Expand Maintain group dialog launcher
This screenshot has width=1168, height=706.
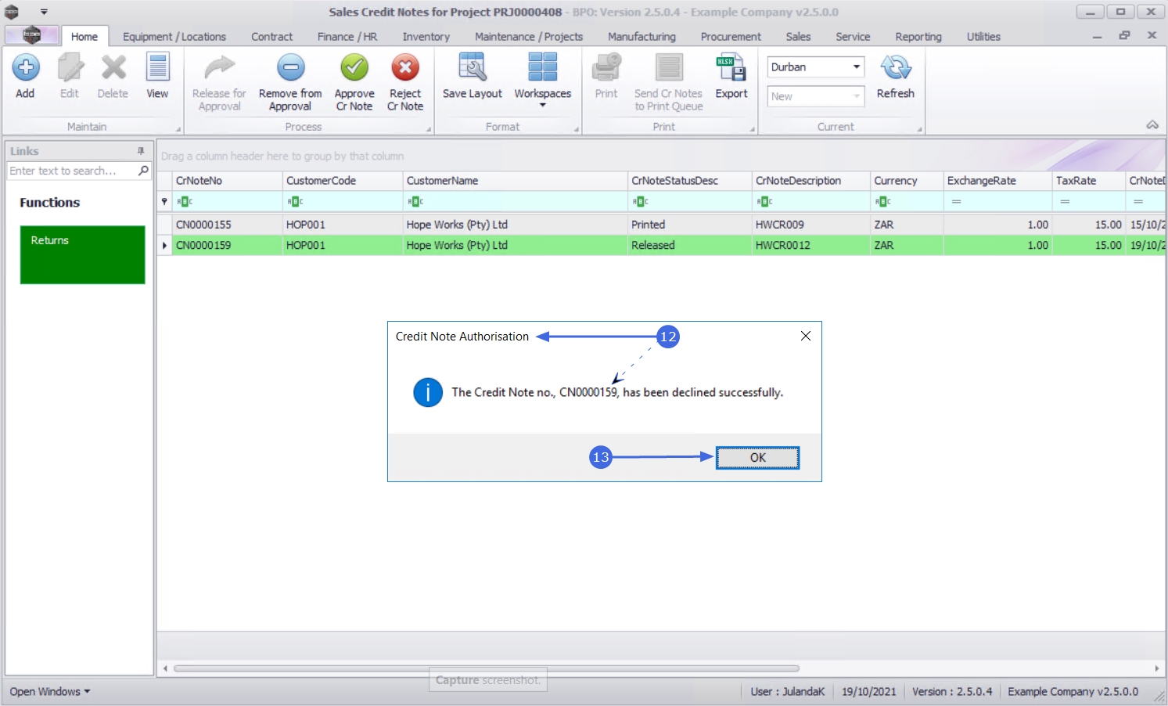[x=178, y=129]
